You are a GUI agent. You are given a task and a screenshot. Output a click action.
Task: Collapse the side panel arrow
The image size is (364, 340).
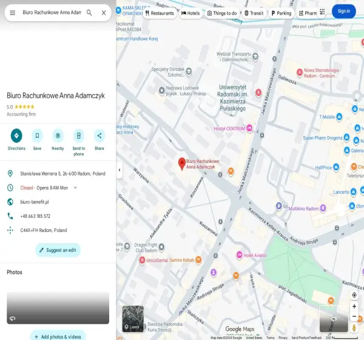coord(120,170)
